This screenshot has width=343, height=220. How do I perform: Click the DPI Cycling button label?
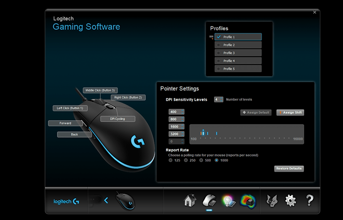pos(118,119)
